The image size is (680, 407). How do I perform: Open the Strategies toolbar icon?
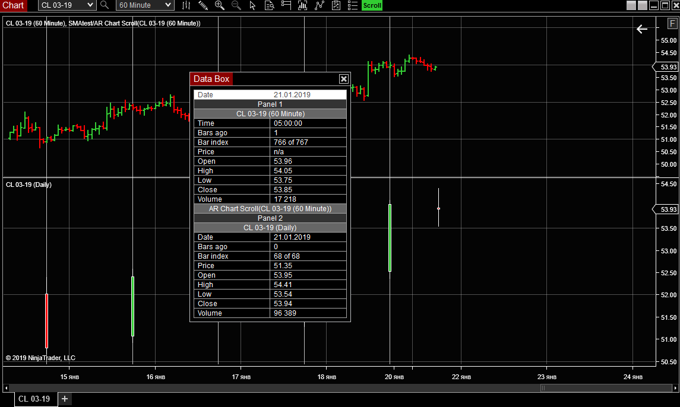336,5
